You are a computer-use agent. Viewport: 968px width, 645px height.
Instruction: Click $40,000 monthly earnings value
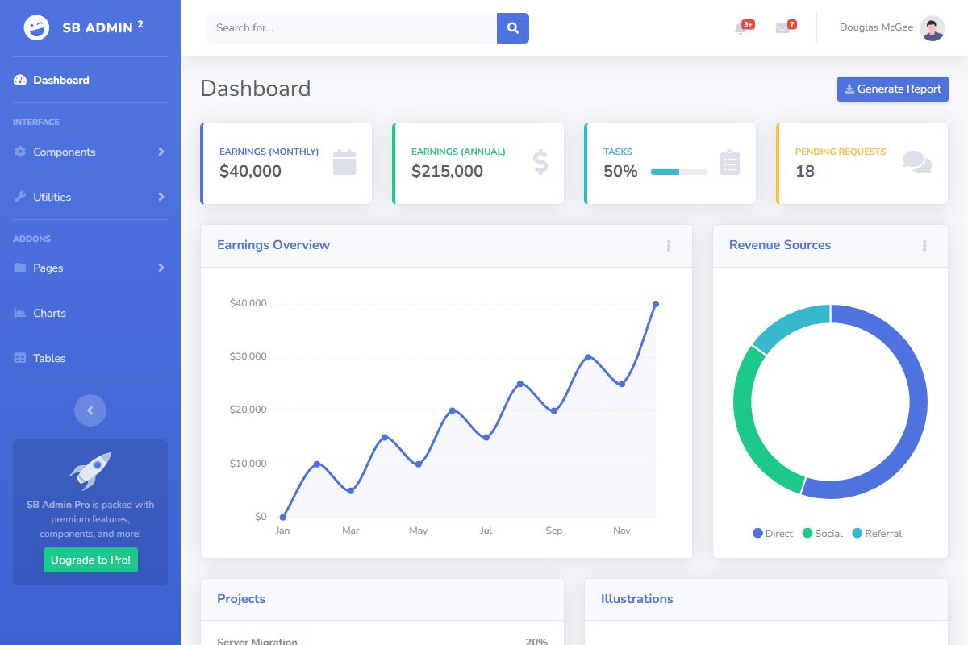250,171
